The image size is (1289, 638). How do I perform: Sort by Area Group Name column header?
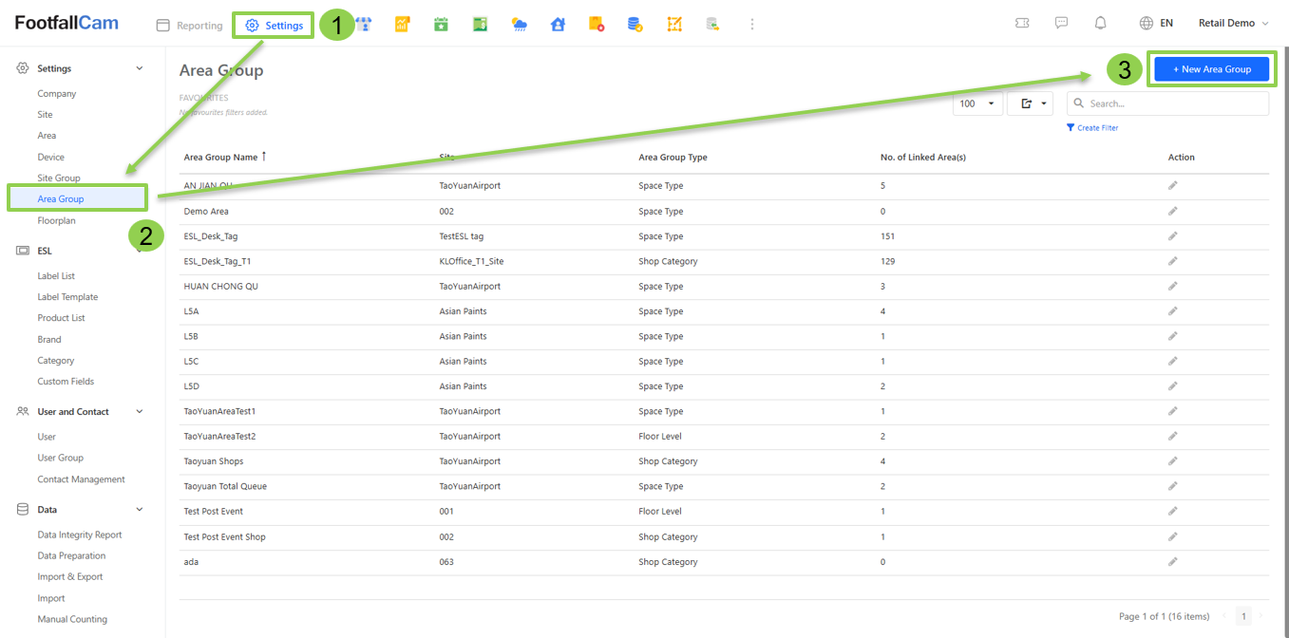[x=220, y=158]
